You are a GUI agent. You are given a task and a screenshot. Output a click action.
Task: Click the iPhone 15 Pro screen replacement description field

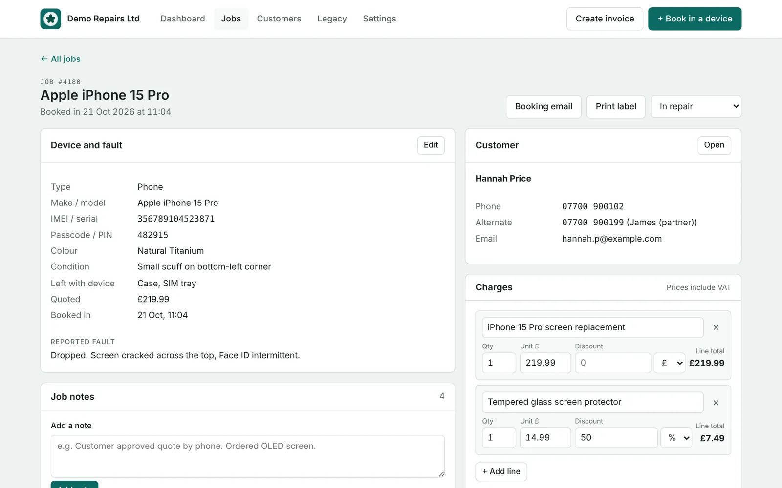[x=592, y=327]
